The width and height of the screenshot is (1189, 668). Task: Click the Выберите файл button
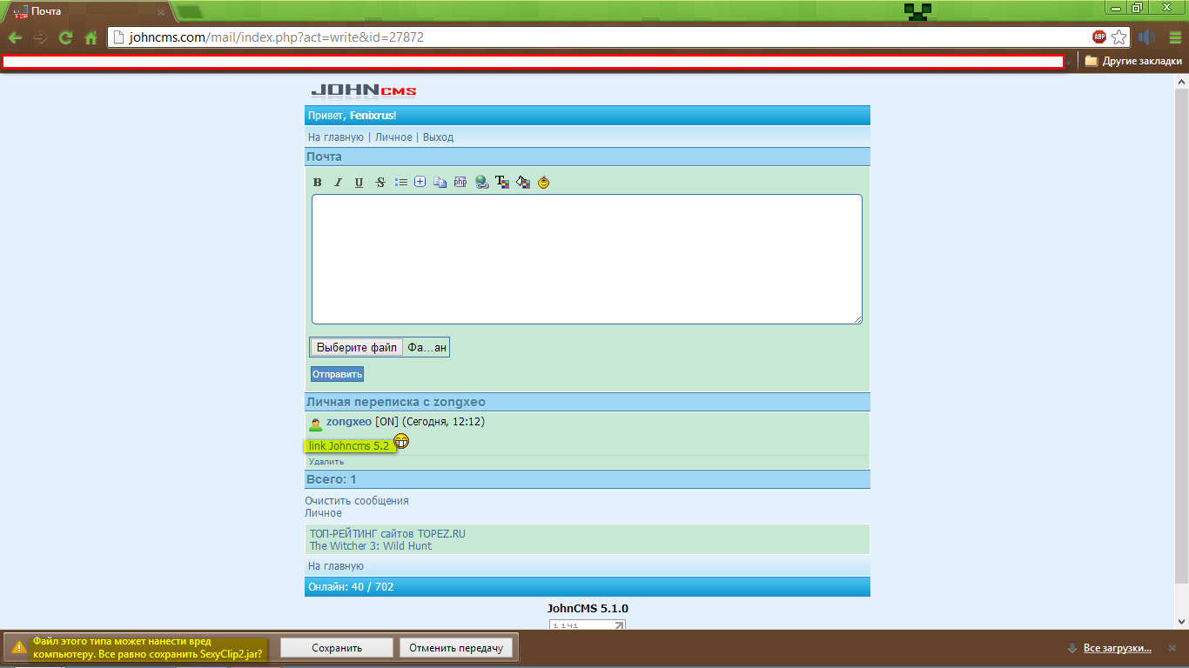[x=357, y=348]
